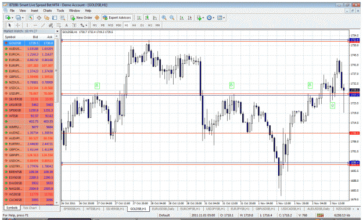363x220 pixels.
Task: Toggle the H1 timeframe button
Action: (x=127, y=25)
